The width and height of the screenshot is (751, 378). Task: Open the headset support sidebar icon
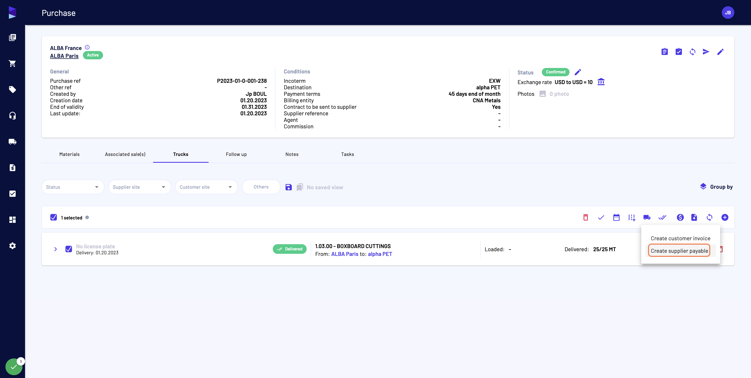pos(12,116)
